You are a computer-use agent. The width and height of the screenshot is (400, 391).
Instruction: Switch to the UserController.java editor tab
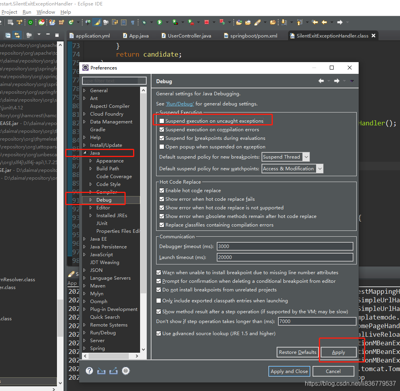[x=187, y=36]
